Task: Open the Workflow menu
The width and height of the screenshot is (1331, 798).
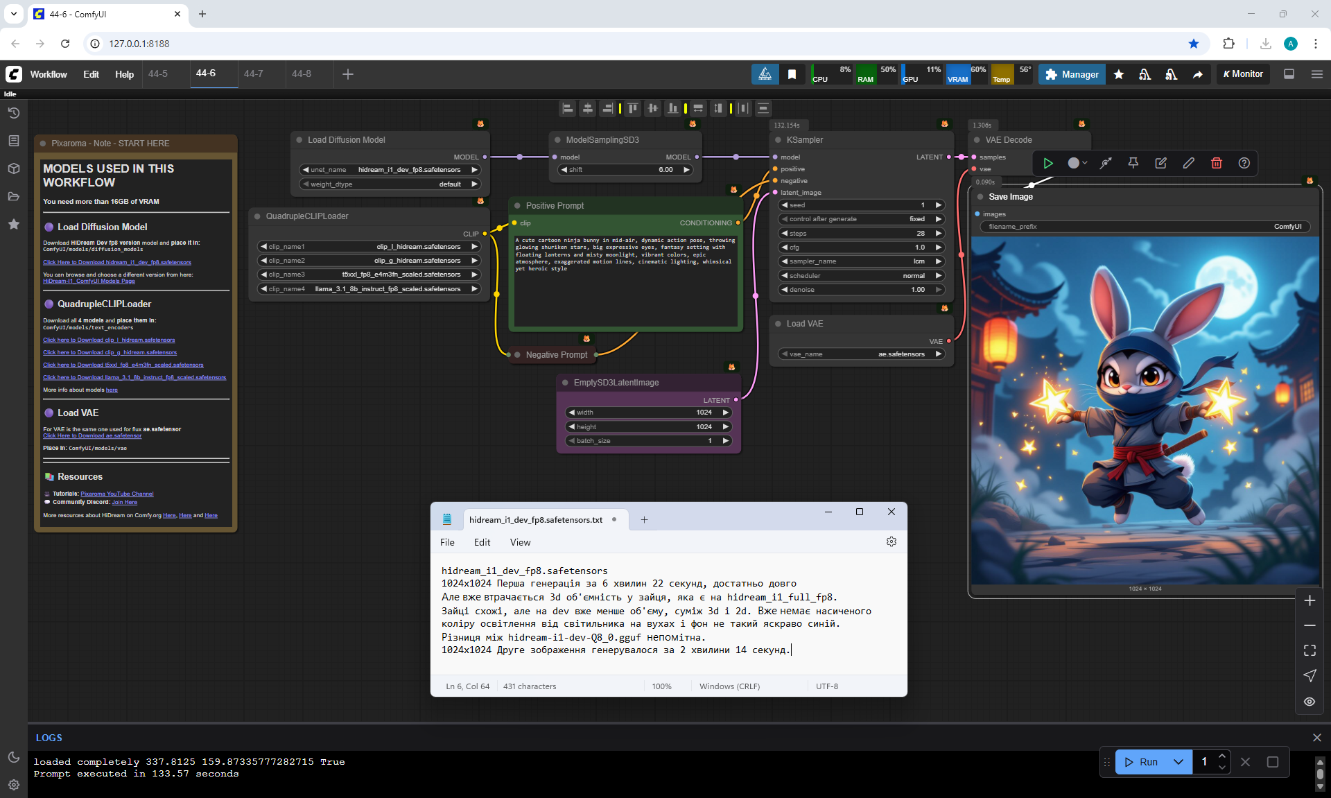Action: click(x=49, y=74)
